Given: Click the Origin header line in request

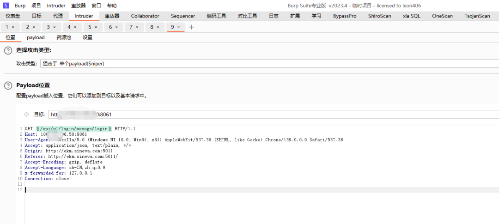Looking at the screenshot, I should (x=69, y=151).
